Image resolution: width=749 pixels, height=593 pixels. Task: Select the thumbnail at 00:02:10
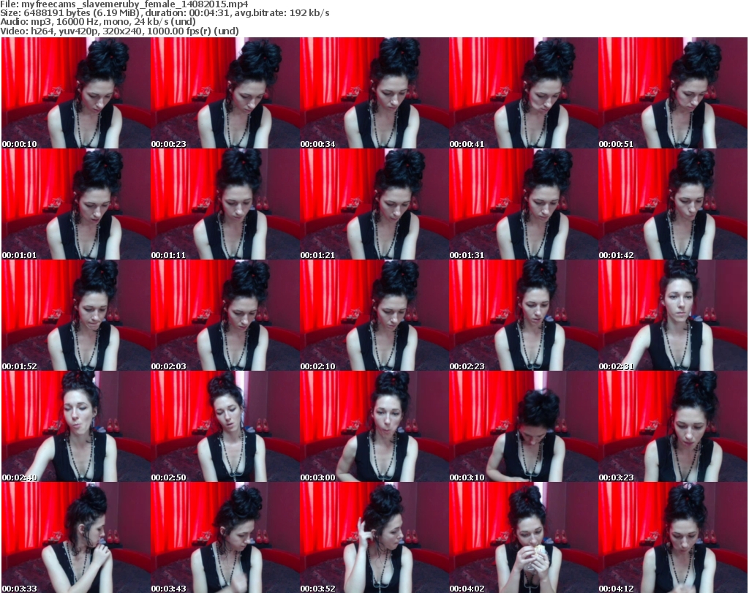[x=374, y=315]
